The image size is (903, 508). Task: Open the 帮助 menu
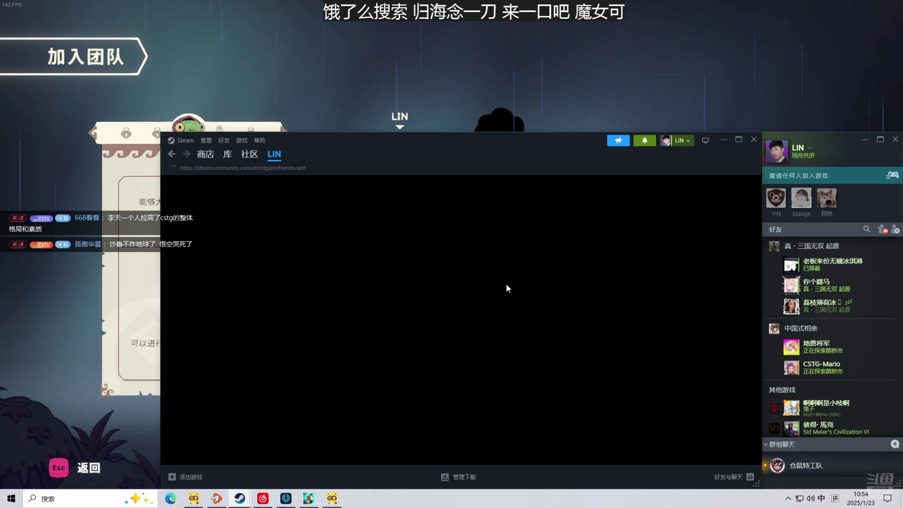pos(260,141)
